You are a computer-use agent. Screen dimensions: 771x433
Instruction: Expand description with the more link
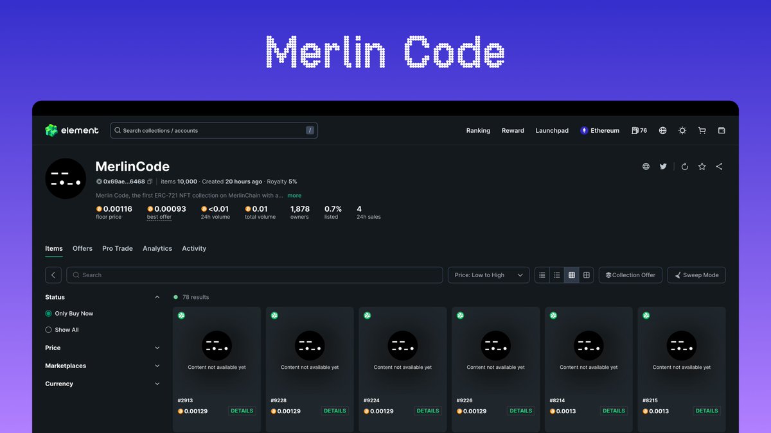coord(294,196)
